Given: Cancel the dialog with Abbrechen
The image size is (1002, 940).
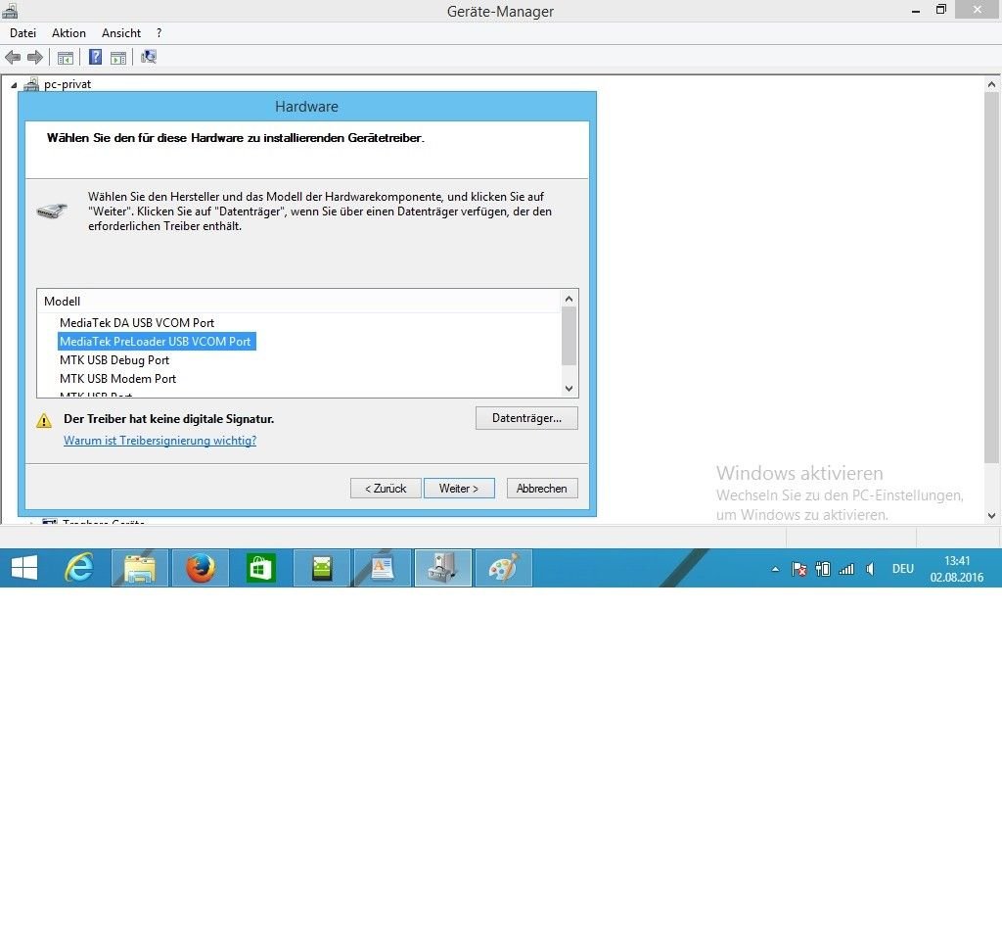Looking at the screenshot, I should coord(542,489).
